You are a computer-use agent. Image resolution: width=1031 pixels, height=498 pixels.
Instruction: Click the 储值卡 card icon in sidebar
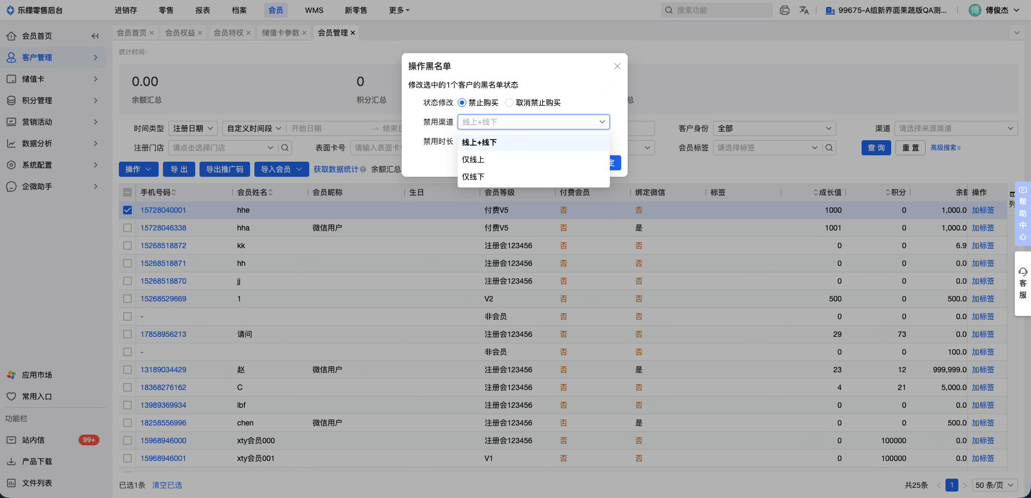pos(11,79)
